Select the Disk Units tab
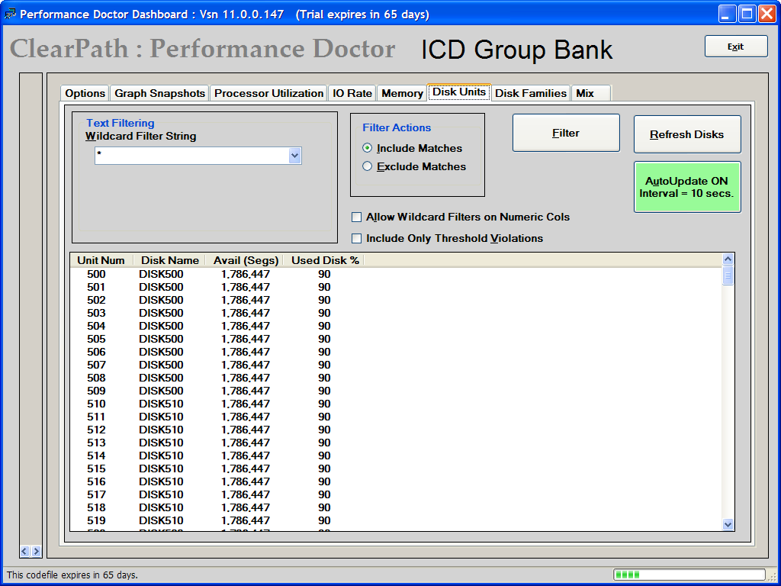This screenshot has height=586, width=781. 459,92
